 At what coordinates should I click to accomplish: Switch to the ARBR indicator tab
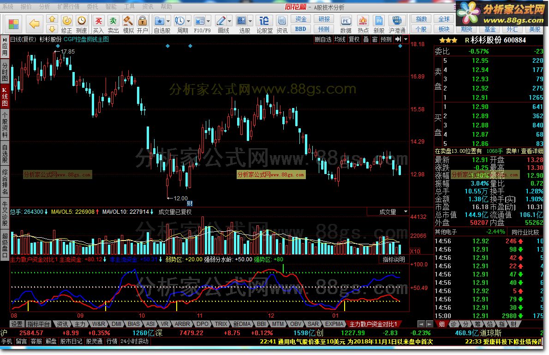182,324
